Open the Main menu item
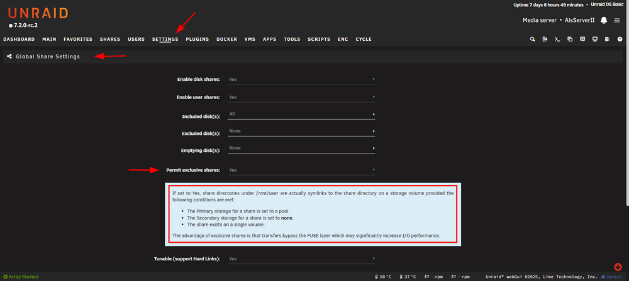This screenshot has height=281, width=629. coord(49,40)
